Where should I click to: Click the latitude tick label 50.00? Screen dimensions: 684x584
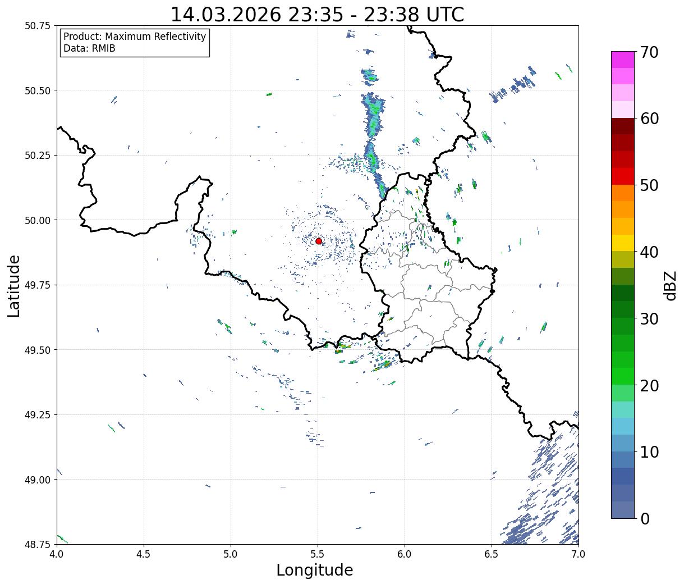click(38, 220)
